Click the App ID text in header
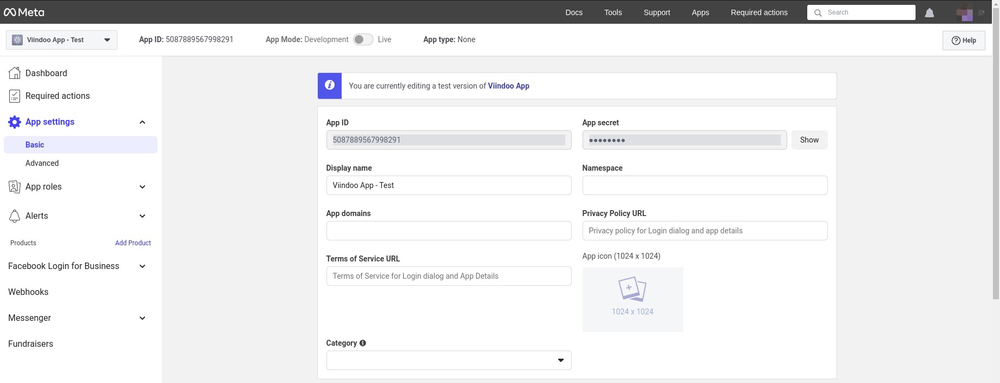 pos(186,39)
